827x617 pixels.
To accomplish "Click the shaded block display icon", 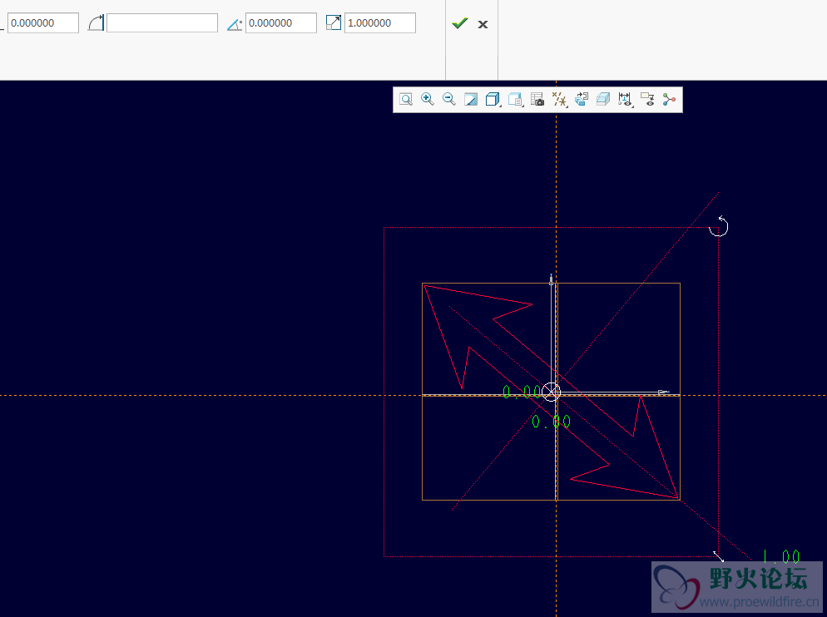I will coord(603,100).
